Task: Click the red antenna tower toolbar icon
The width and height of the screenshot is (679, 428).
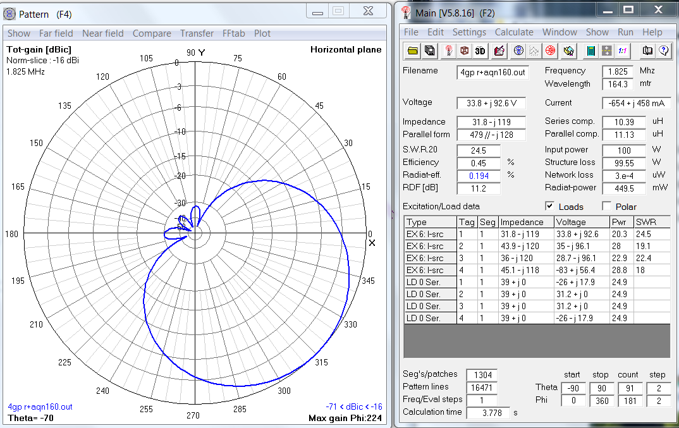Action: pos(449,51)
